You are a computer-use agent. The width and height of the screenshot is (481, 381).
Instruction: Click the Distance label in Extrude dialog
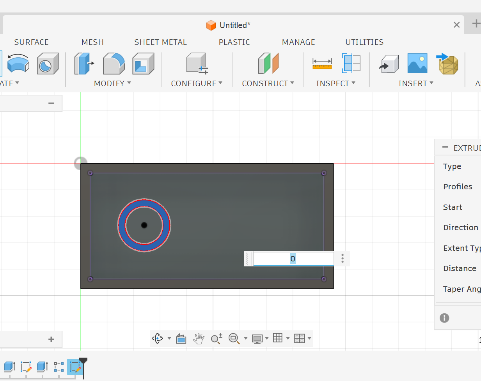tap(460, 268)
